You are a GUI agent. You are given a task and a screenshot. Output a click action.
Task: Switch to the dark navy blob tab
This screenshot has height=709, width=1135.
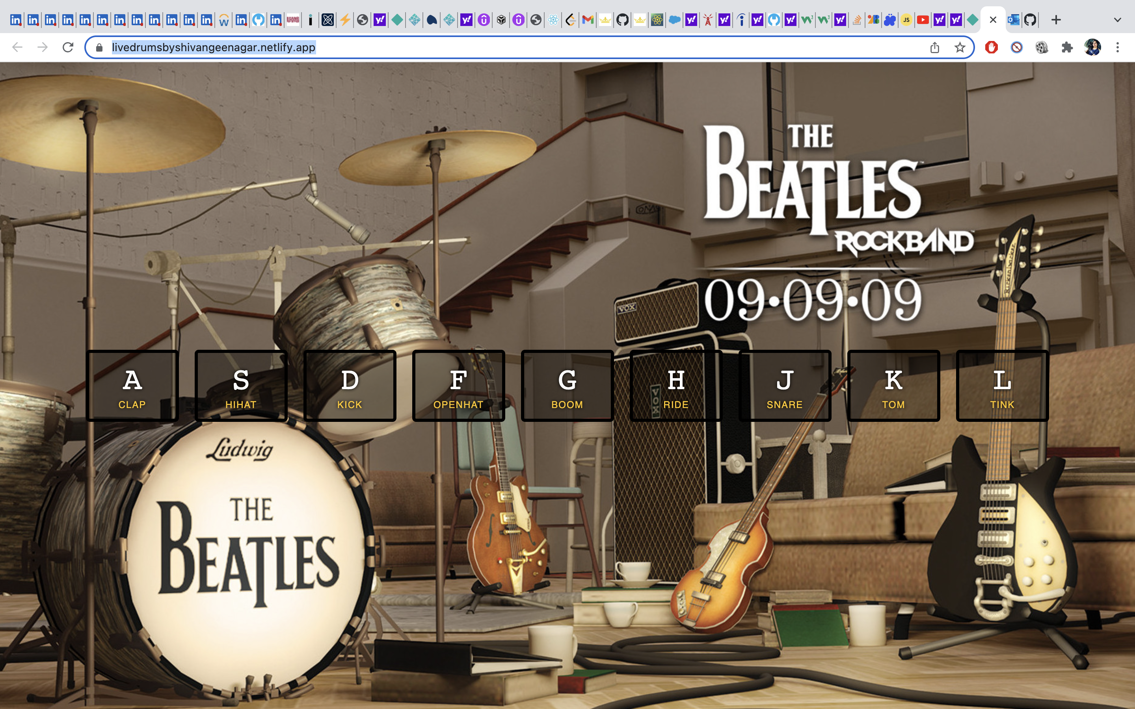(x=432, y=20)
